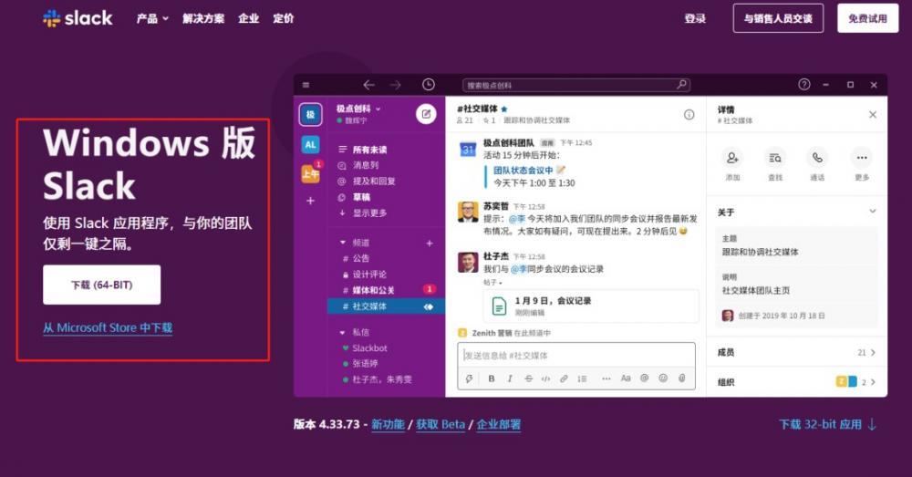Star the #社交媒体 channel
912x477 pixels.
point(504,109)
